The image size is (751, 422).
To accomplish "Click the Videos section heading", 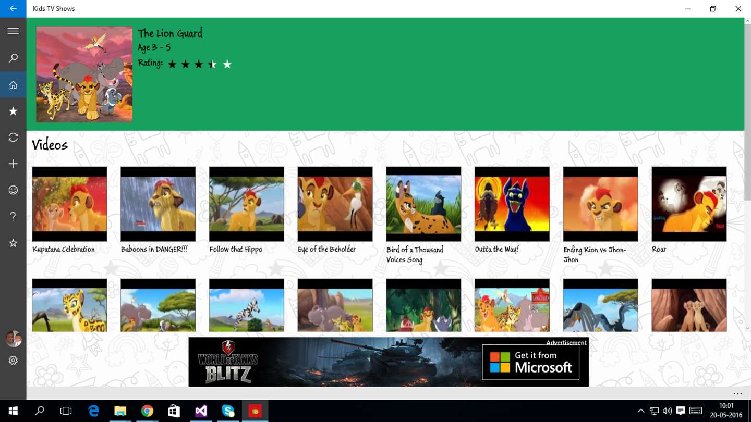I will [50, 145].
